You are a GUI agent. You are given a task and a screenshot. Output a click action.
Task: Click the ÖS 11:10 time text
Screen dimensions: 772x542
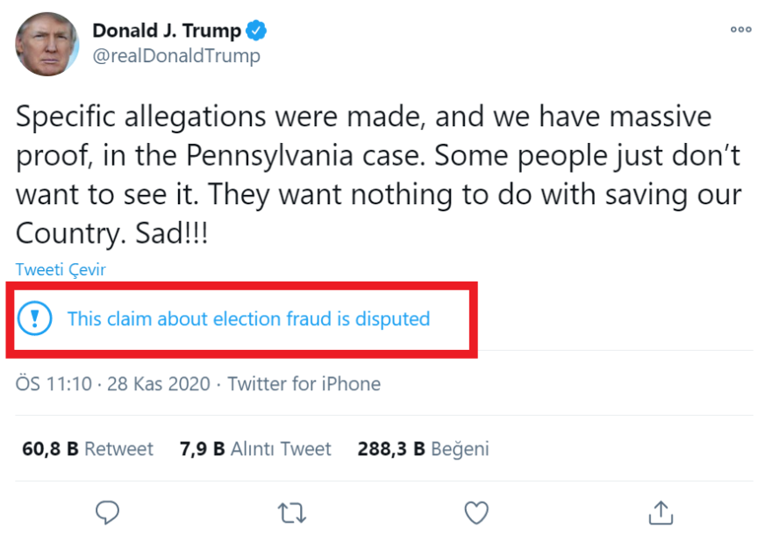(x=54, y=384)
